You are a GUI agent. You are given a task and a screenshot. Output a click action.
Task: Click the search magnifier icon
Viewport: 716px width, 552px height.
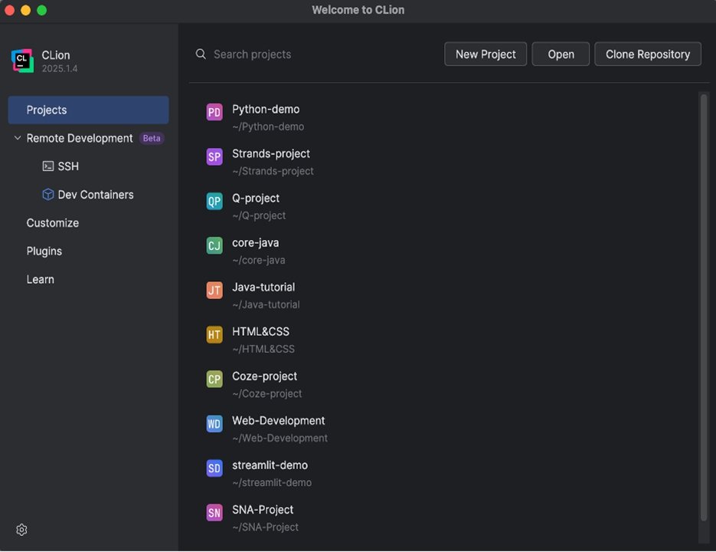(201, 54)
